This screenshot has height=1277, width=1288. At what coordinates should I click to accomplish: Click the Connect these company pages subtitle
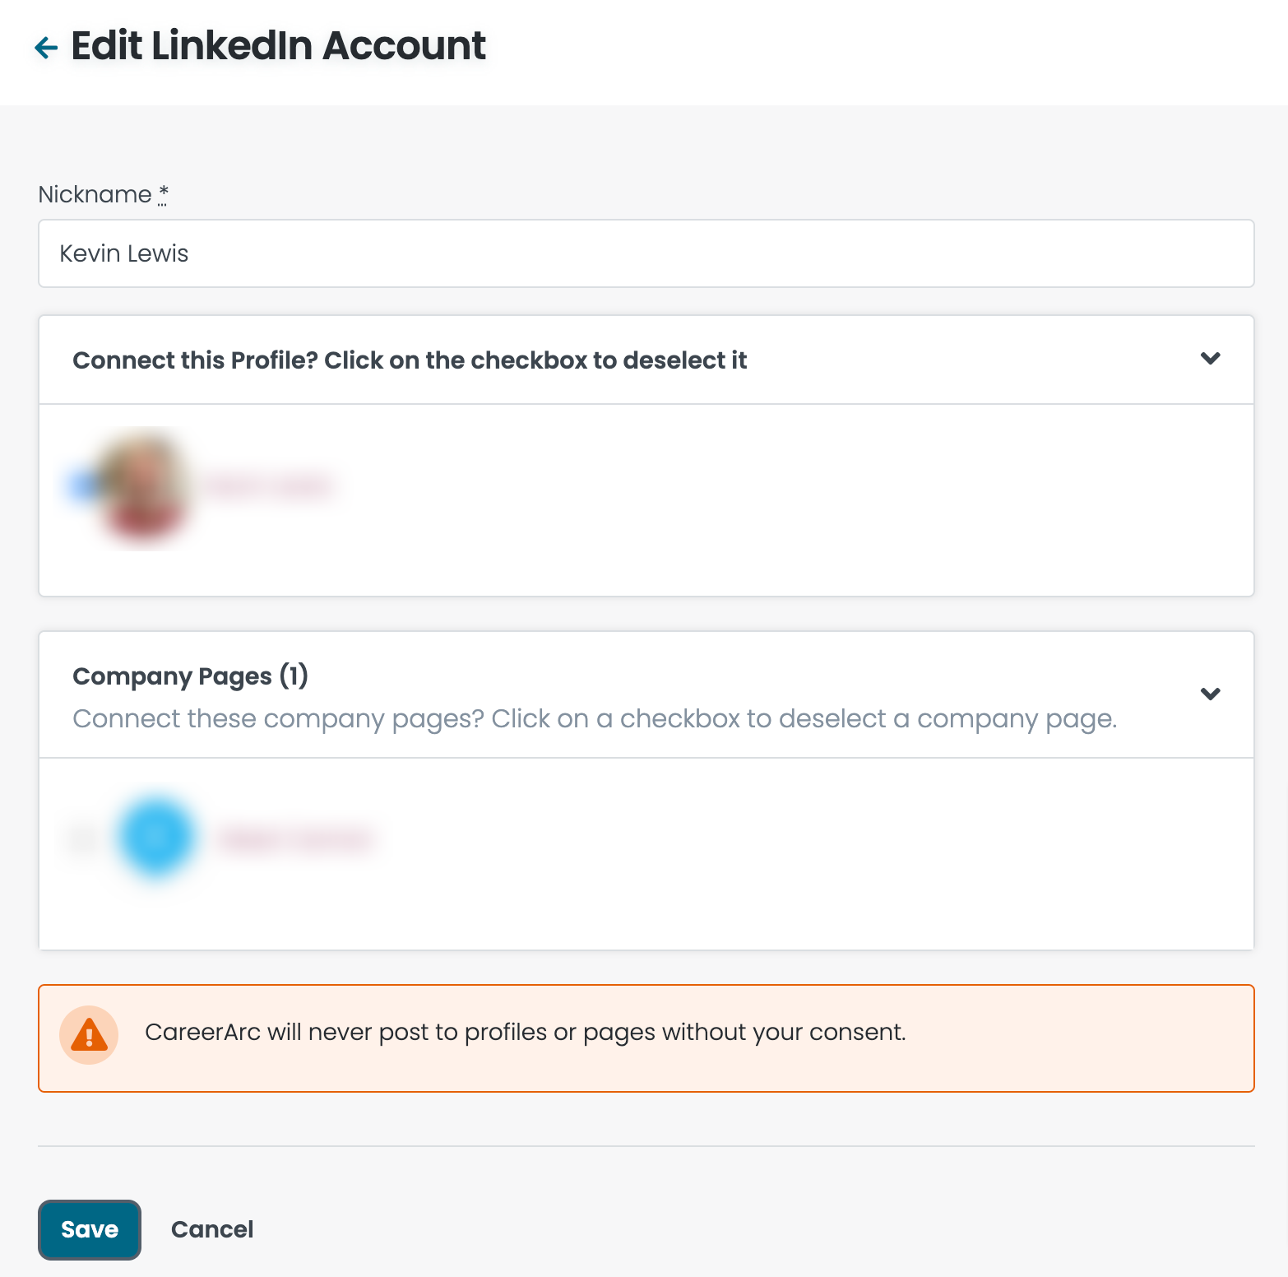coord(594,719)
